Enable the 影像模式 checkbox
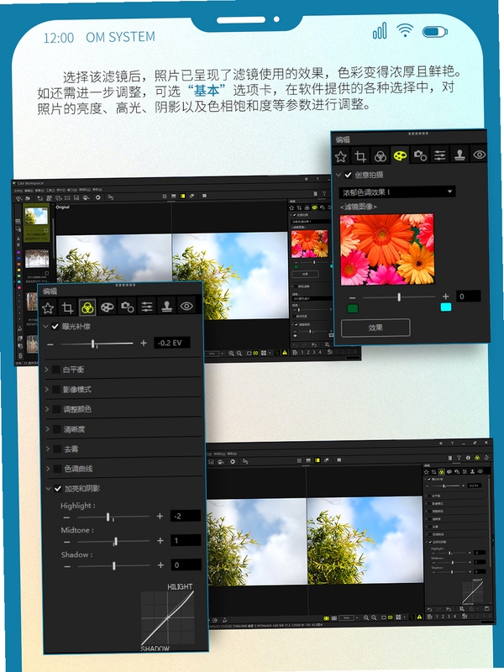Screen dimensions: 504x672 pyautogui.click(x=56, y=390)
